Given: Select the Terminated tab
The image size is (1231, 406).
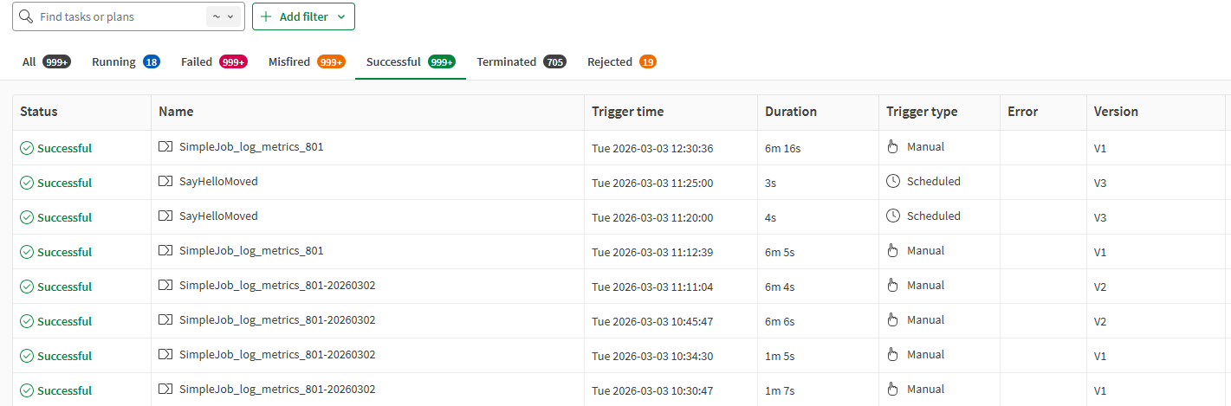Looking at the screenshot, I should [506, 62].
